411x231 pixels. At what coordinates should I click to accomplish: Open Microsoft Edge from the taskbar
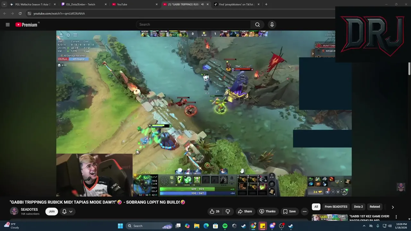206,226
